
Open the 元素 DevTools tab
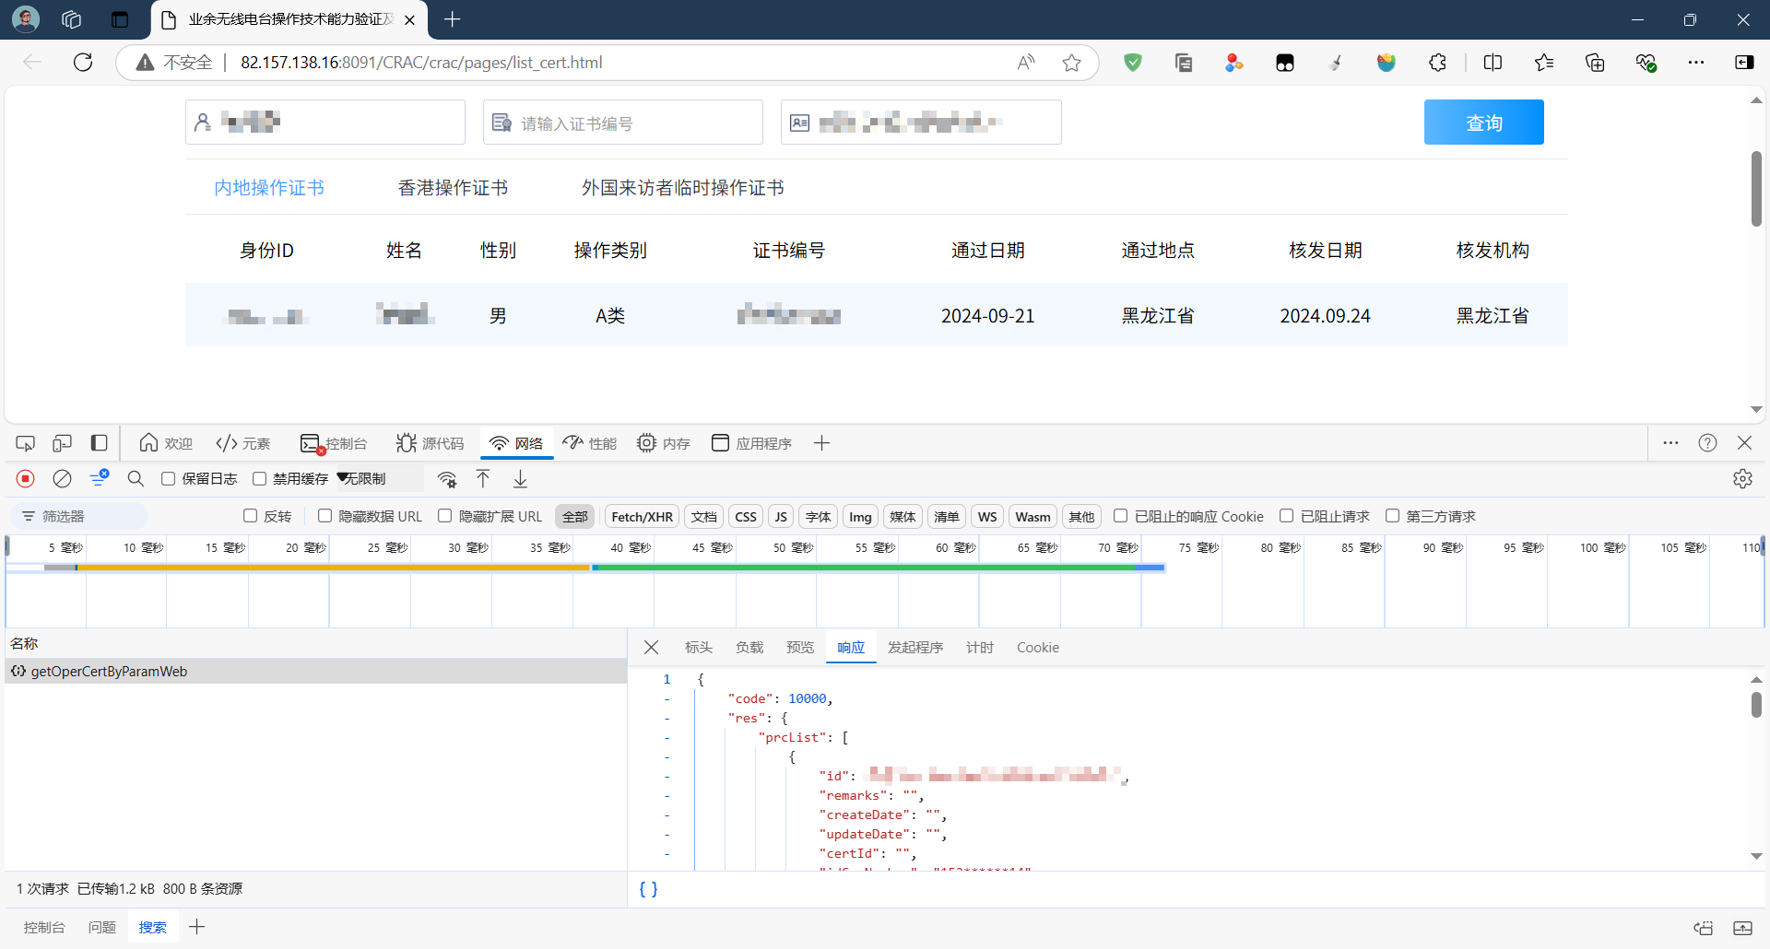pos(243,443)
